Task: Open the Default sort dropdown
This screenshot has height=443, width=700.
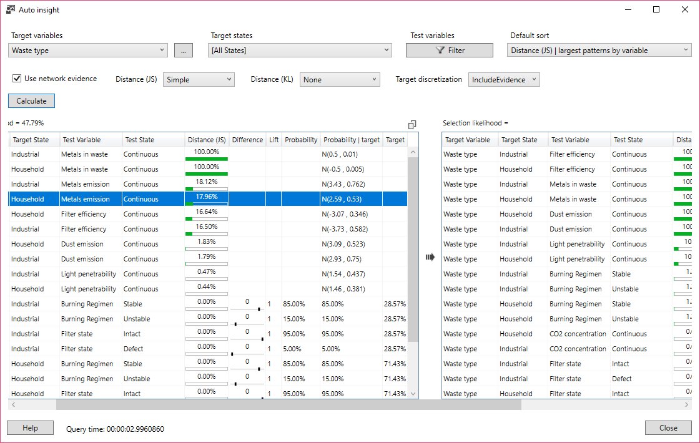Action: 600,51
